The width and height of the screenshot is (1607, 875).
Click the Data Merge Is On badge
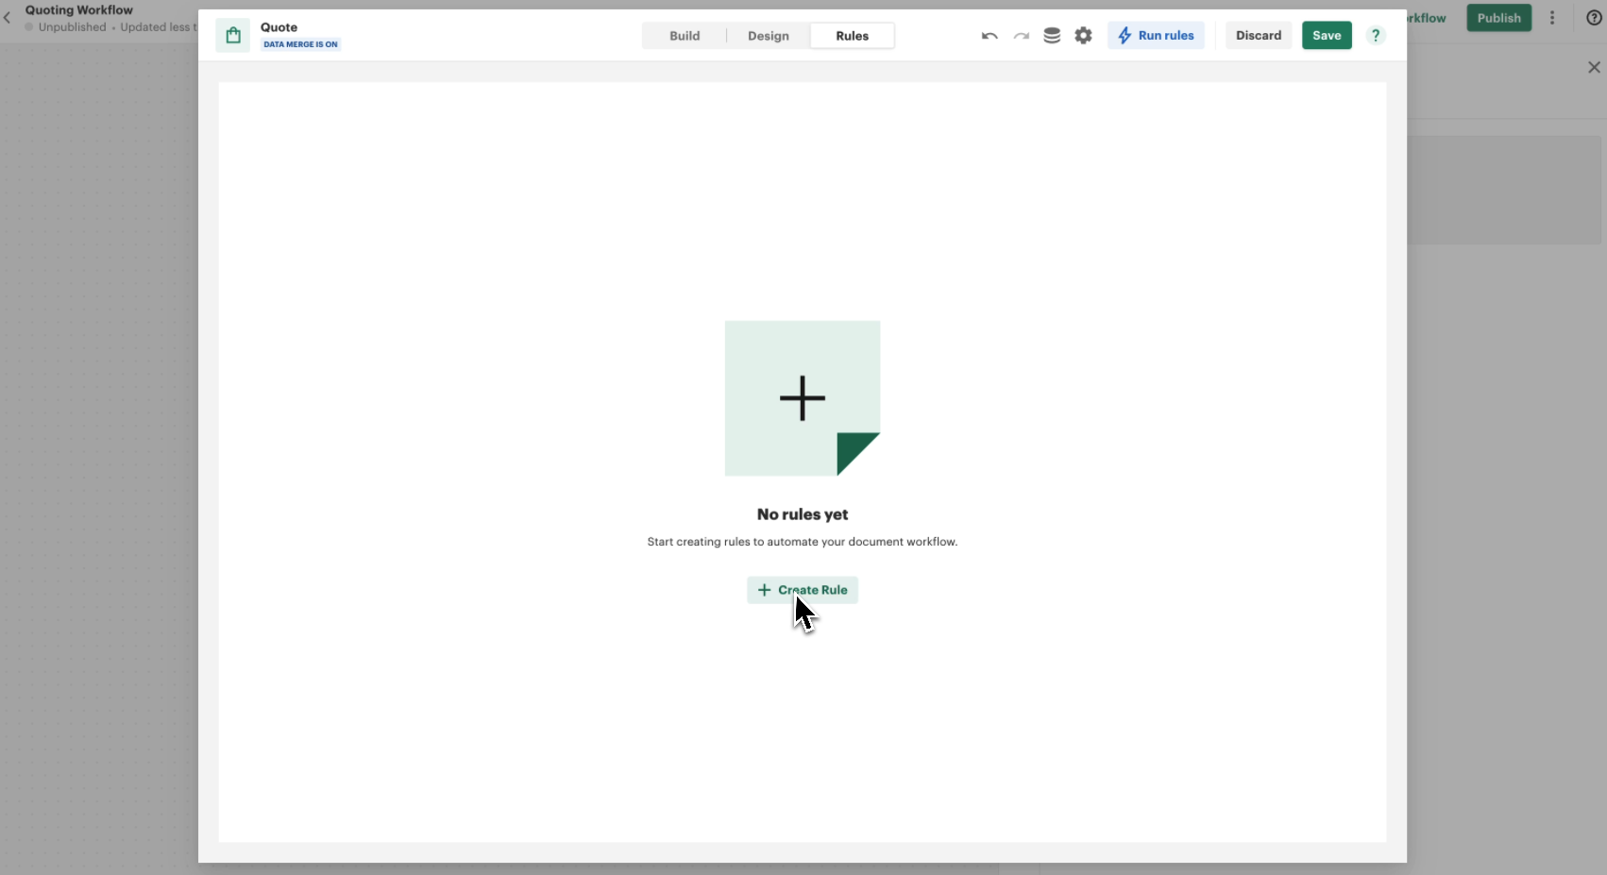300,44
